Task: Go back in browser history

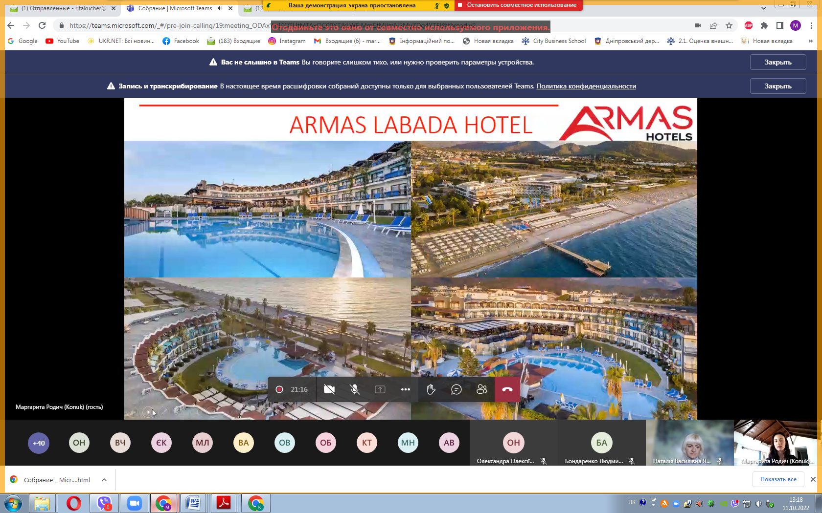Action: click(11, 25)
